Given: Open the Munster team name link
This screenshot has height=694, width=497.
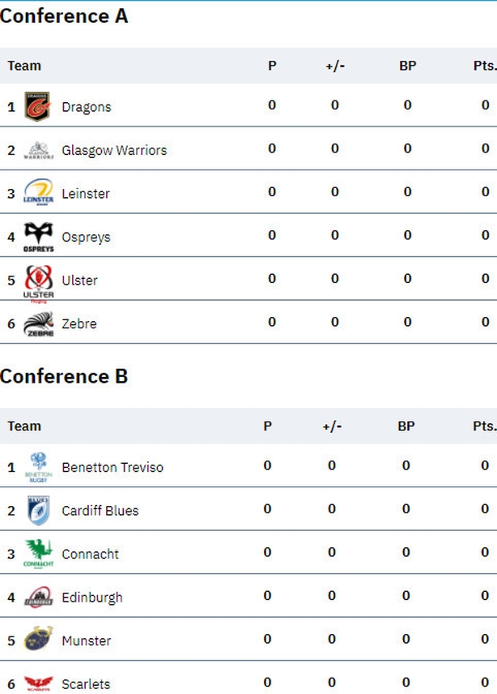Looking at the screenshot, I should click(x=87, y=640).
